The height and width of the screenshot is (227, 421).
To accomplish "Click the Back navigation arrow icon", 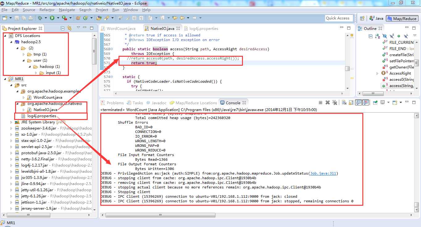I will (182, 18).
